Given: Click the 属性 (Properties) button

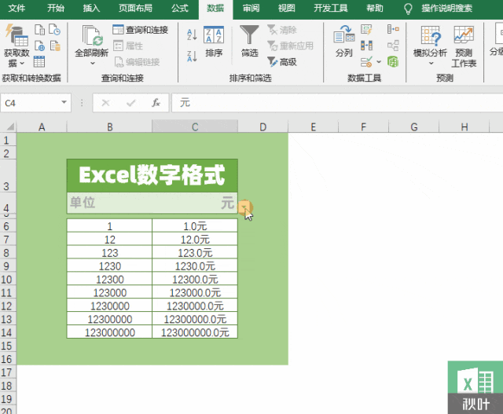Looking at the screenshot, I should pos(128,46).
